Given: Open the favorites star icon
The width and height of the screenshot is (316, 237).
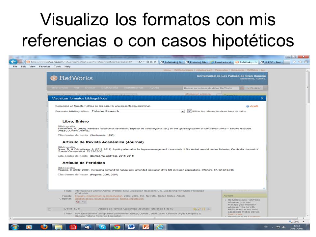Looking at the screenshot, I should [300, 62].
